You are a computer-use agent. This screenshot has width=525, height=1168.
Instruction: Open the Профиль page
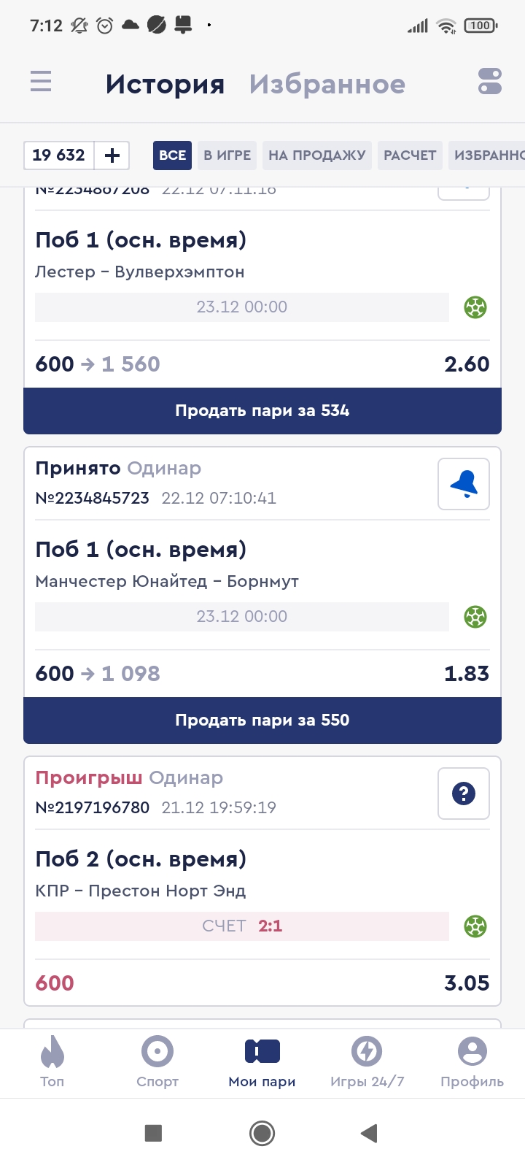pyautogui.click(x=472, y=1061)
